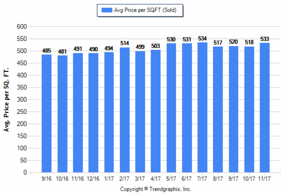287x195 pixels.
Task: Click the 600 y-axis tick label
Action: point(21,27)
